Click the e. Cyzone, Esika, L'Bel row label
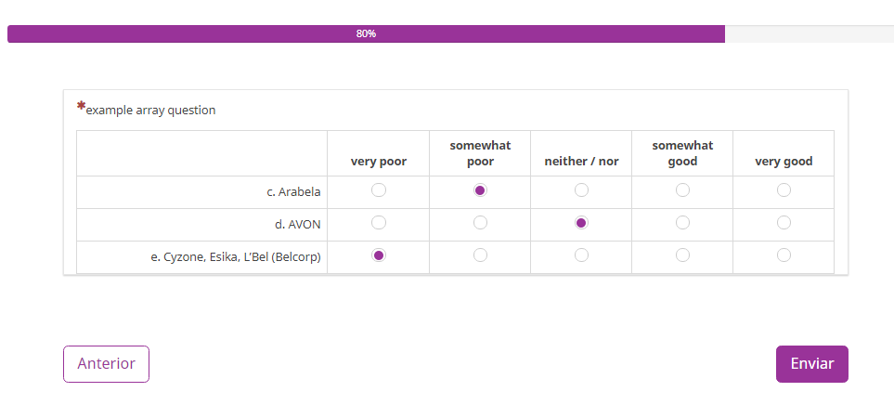 (236, 257)
